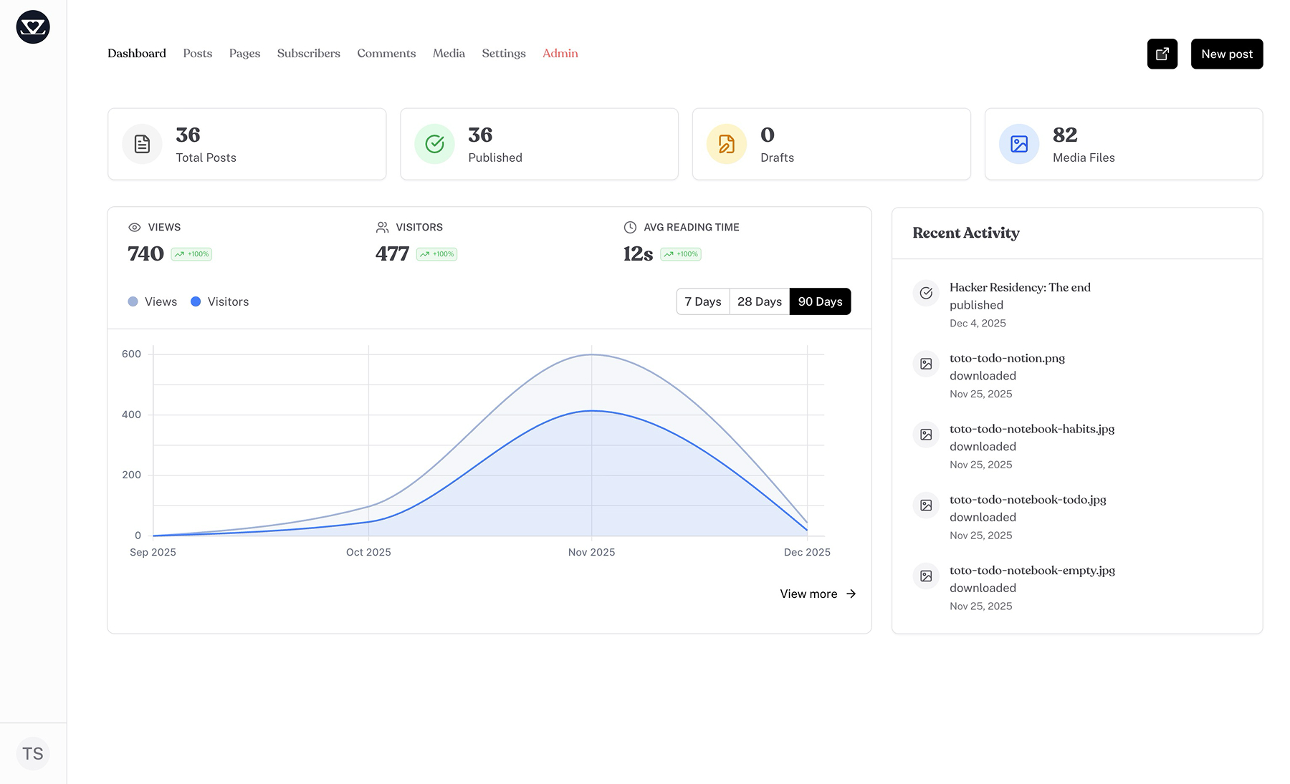Viewport: 1290px width, 784px height.
Task: Switch chart range to 7 Days
Action: pos(702,301)
